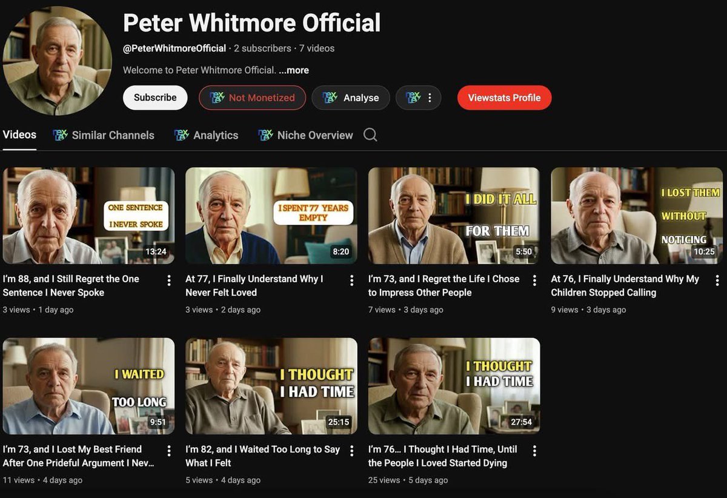Open title 'At 76, I Finally Understand'
Viewport: 727px width, 498px height.
point(625,285)
